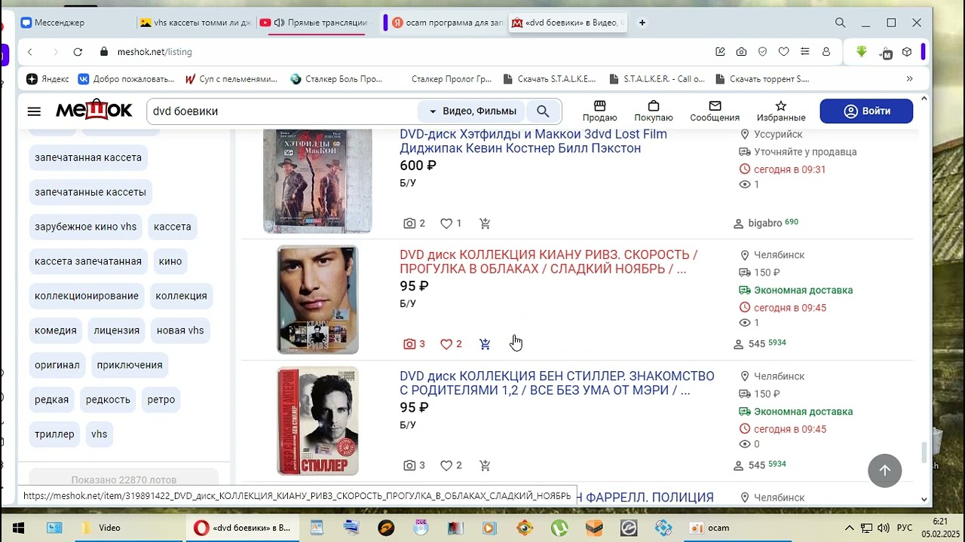The image size is (965, 542).
Task: Open the Избранные section
Action: click(x=781, y=111)
